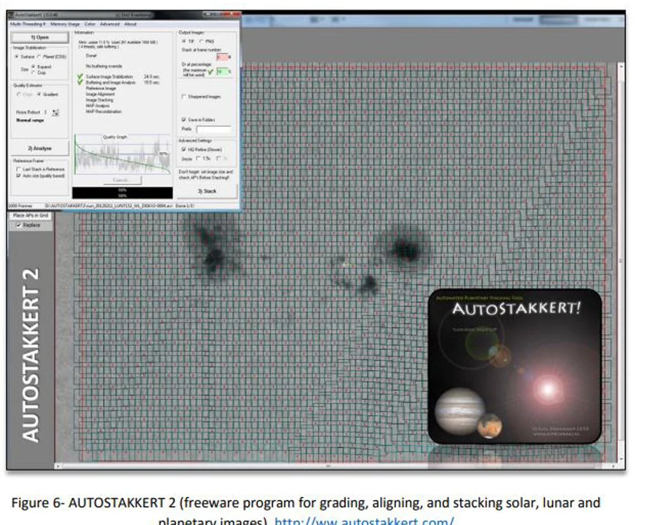Open the Multi-Threading menu
This screenshot has width=650, height=525.
click(28, 24)
